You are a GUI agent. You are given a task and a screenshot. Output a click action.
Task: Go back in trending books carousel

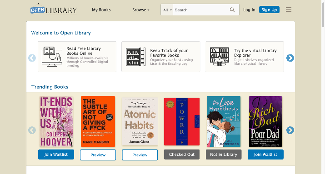pyautogui.click(x=32, y=130)
